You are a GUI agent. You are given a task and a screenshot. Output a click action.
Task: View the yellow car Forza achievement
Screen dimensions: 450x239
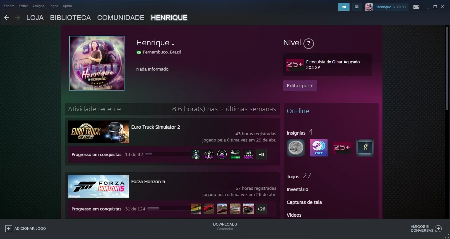(196, 209)
